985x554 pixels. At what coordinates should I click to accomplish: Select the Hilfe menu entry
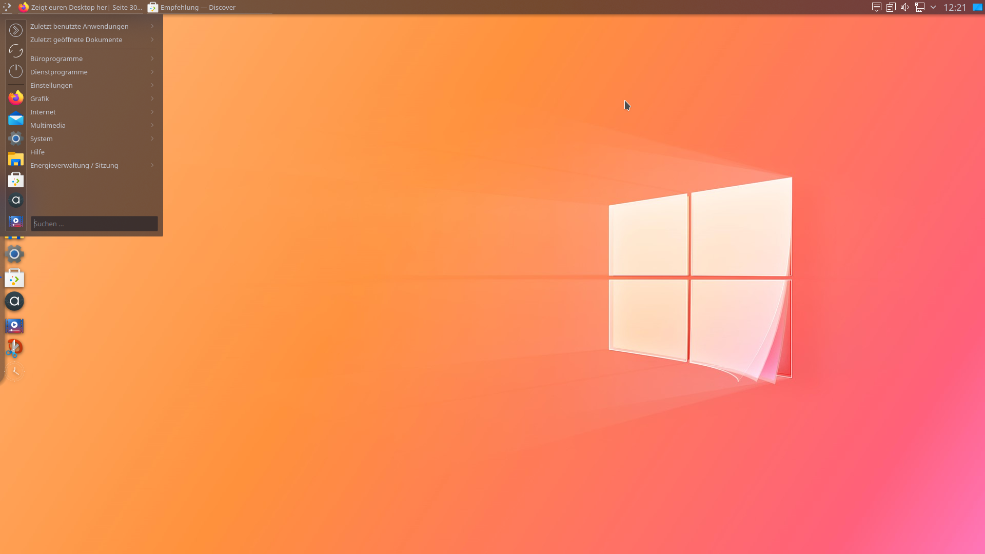[x=93, y=152]
